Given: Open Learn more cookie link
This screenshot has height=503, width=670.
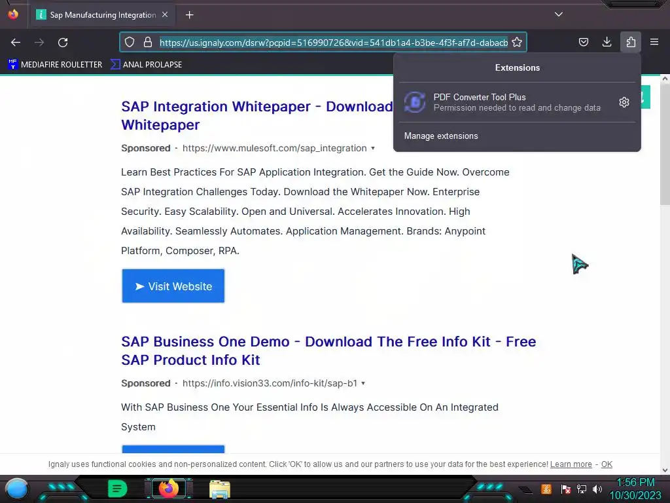Looking at the screenshot, I should [571, 464].
